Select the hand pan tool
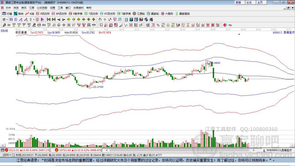Image resolution: width=295 pixels, height=166 pixels. coord(100,20)
